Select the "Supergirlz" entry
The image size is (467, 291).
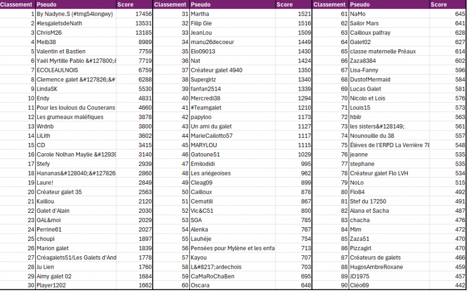click(203, 79)
